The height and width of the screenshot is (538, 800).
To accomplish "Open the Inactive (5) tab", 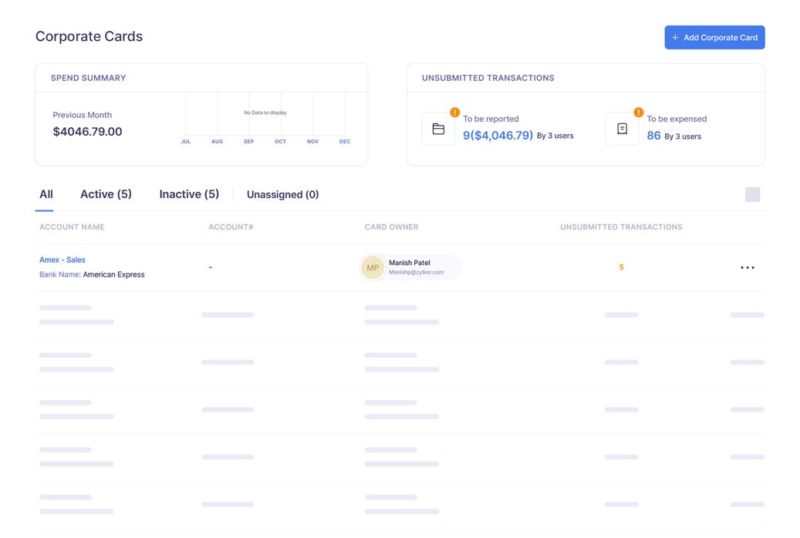I will coord(189,194).
